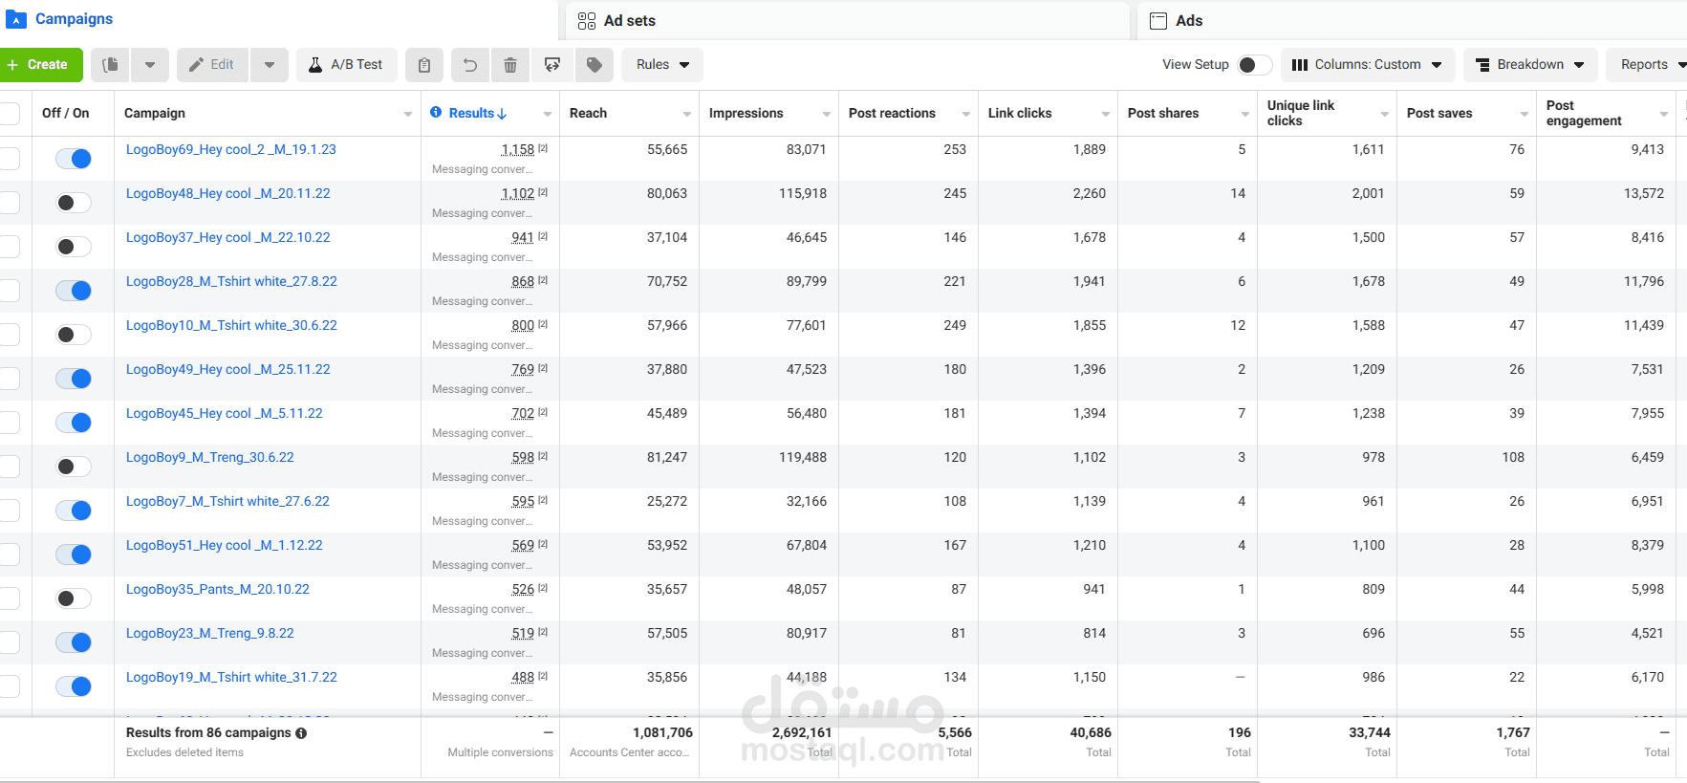Enable the LogoBoy48_Hey cool campaign toggle
This screenshot has width=1687, height=783.
(x=74, y=203)
